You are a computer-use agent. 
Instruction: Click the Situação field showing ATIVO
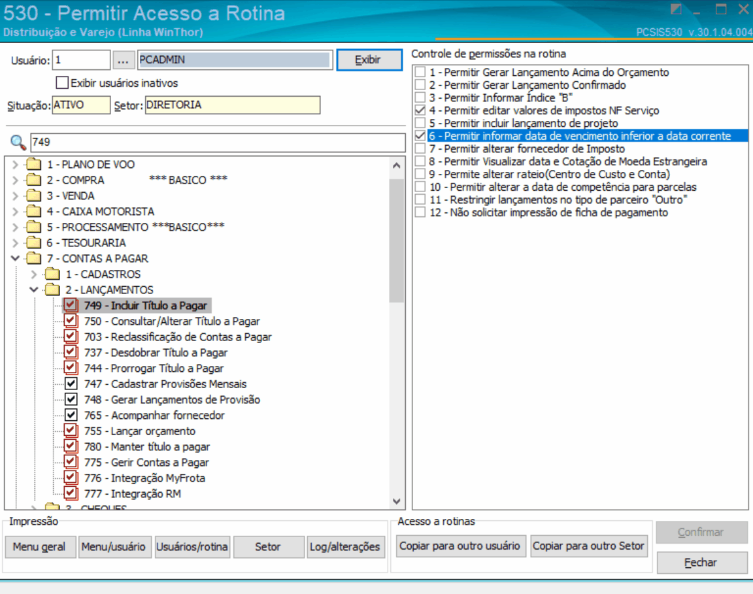click(x=81, y=105)
